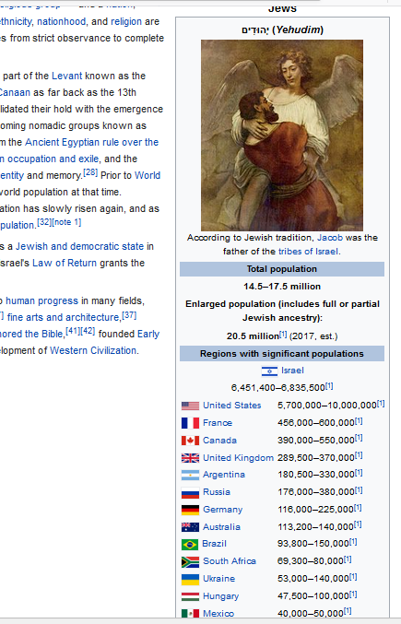401x624 pixels.
Task: Follow the nationhood link
Action: (x=61, y=21)
